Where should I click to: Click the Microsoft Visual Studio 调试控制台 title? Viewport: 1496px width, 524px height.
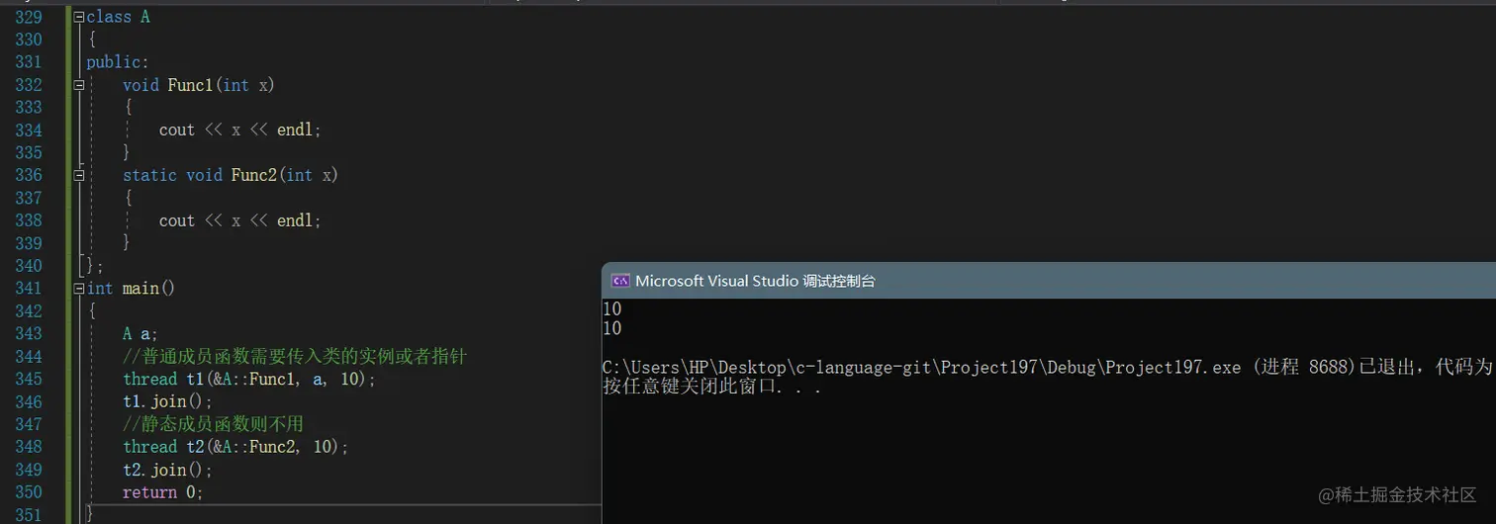pyautogui.click(x=755, y=281)
